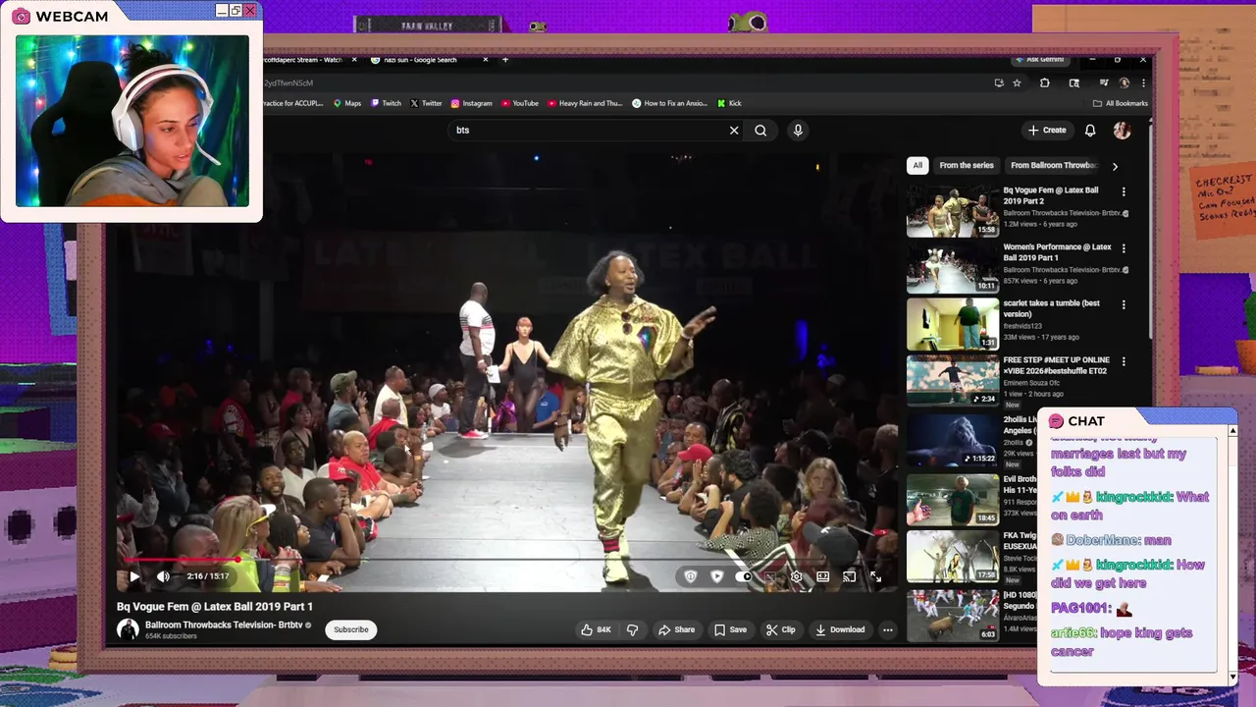Open the Create menu button
This screenshot has width=1256, height=707.
(x=1047, y=130)
